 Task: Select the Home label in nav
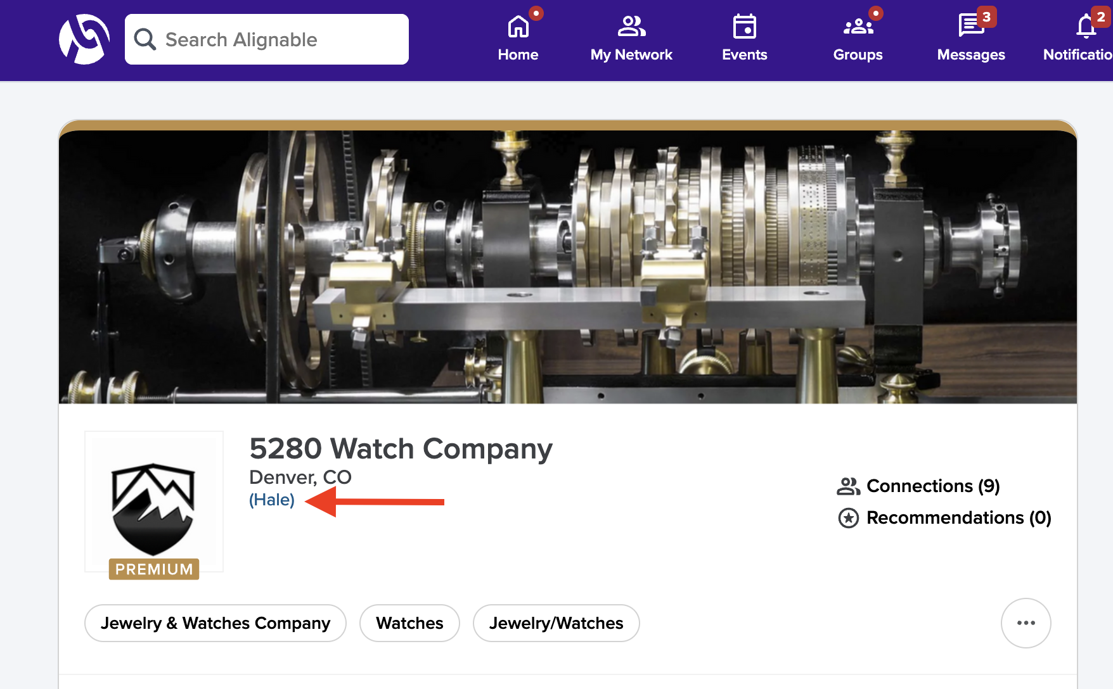[x=518, y=55]
